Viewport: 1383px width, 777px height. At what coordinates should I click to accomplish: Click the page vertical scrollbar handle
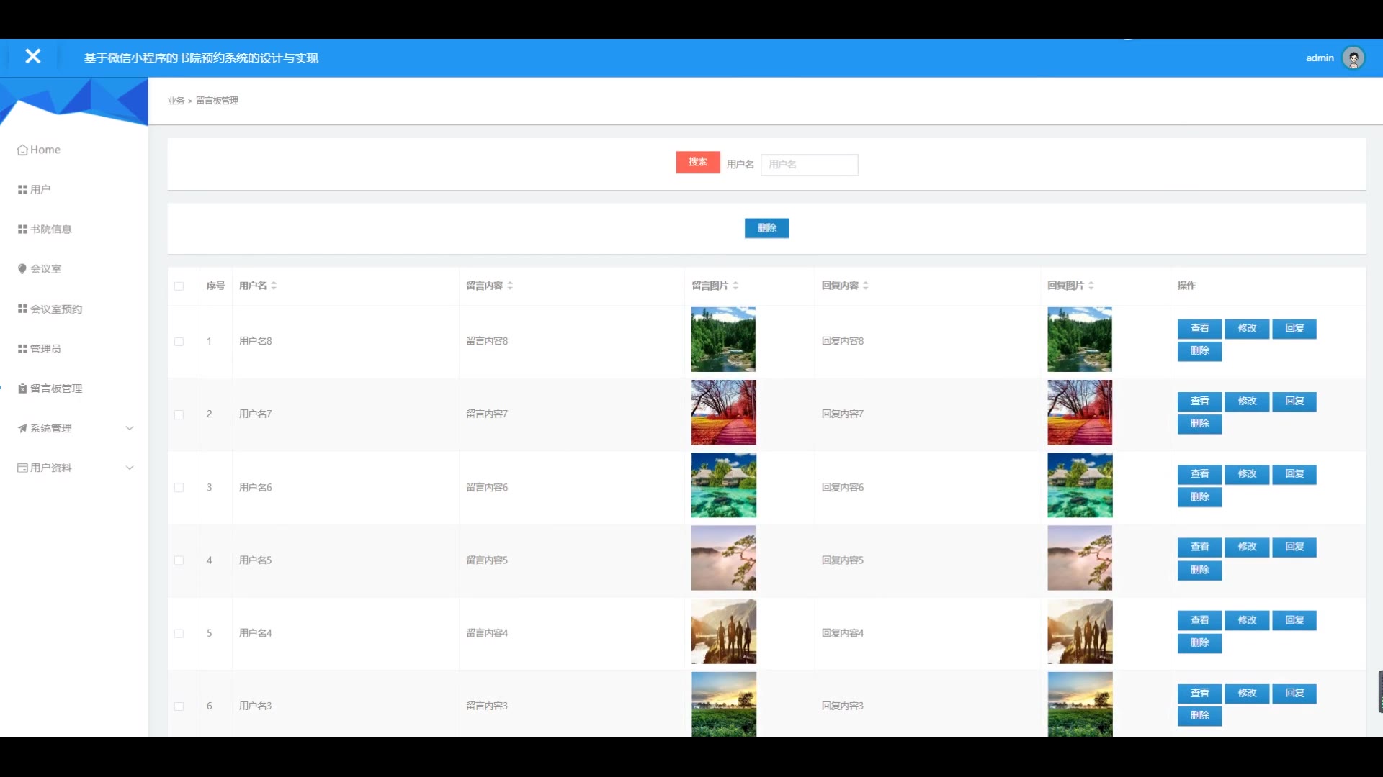(1379, 691)
